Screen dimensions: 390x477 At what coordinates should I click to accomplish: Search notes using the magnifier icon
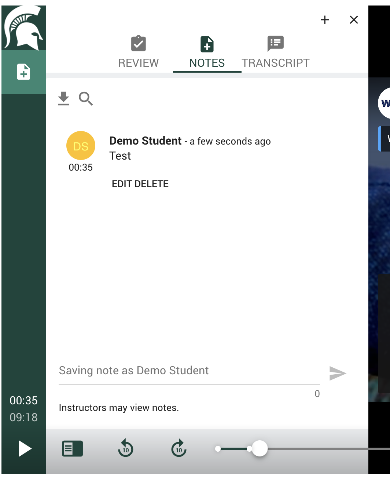tap(86, 99)
